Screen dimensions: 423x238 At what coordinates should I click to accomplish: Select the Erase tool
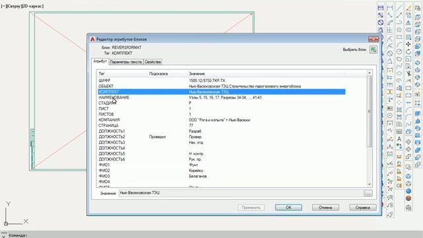click(x=408, y=7)
